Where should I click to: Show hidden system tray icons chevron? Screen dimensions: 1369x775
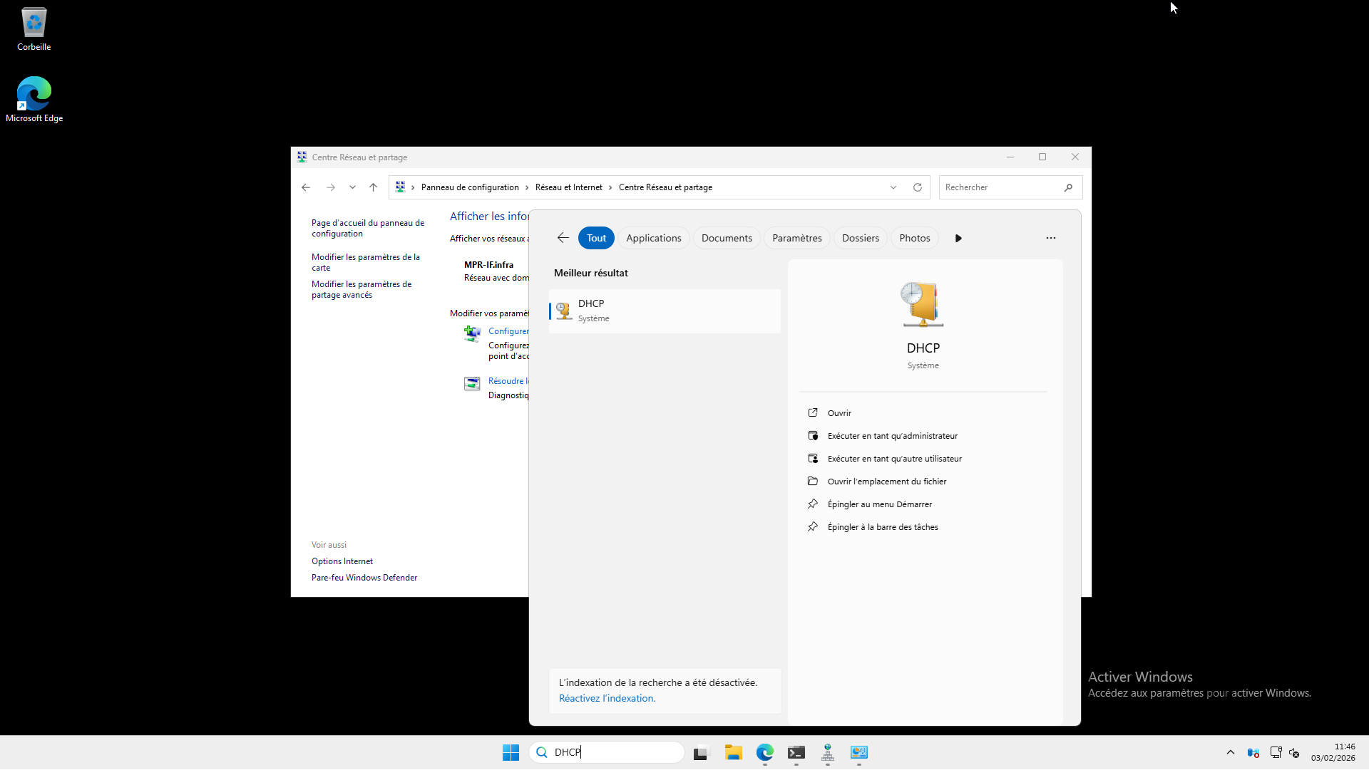point(1230,752)
